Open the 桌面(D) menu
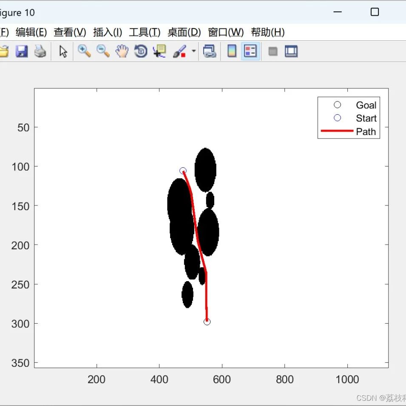The height and width of the screenshot is (406, 406). coord(184,32)
